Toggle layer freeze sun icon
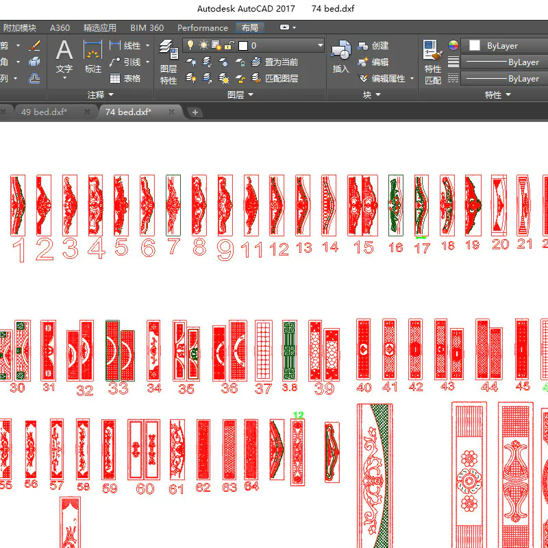This screenshot has width=548, height=548. (203, 46)
